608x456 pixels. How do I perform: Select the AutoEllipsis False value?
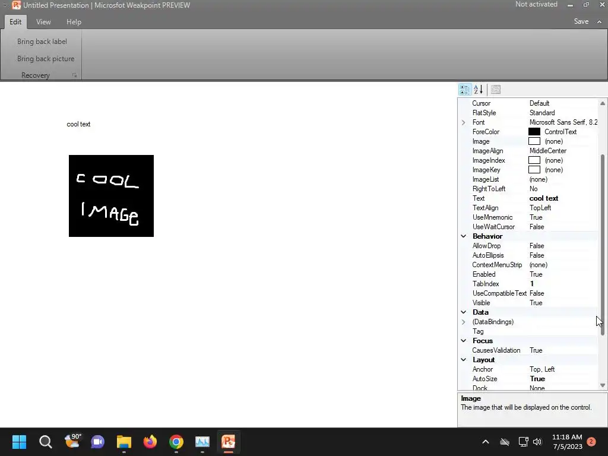click(x=537, y=255)
